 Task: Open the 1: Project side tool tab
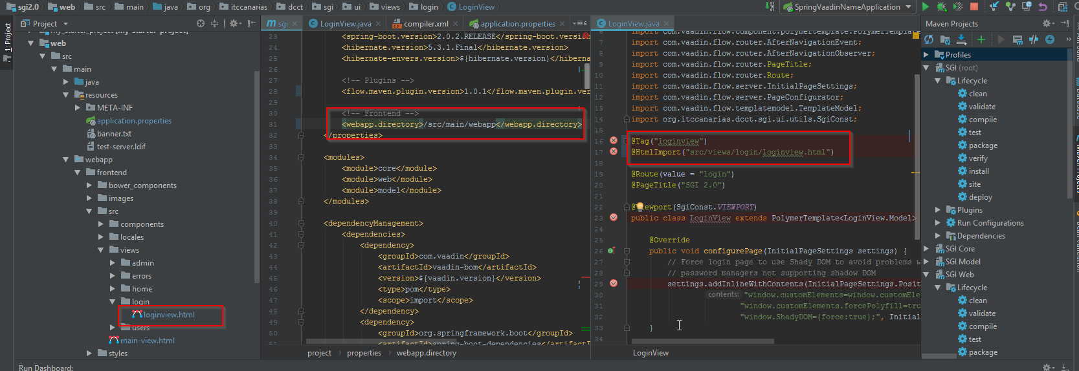(7, 42)
